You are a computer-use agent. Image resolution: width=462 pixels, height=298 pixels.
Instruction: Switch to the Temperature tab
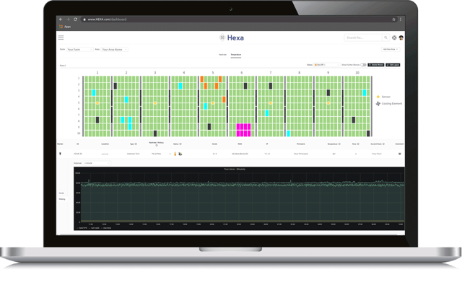point(236,54)
